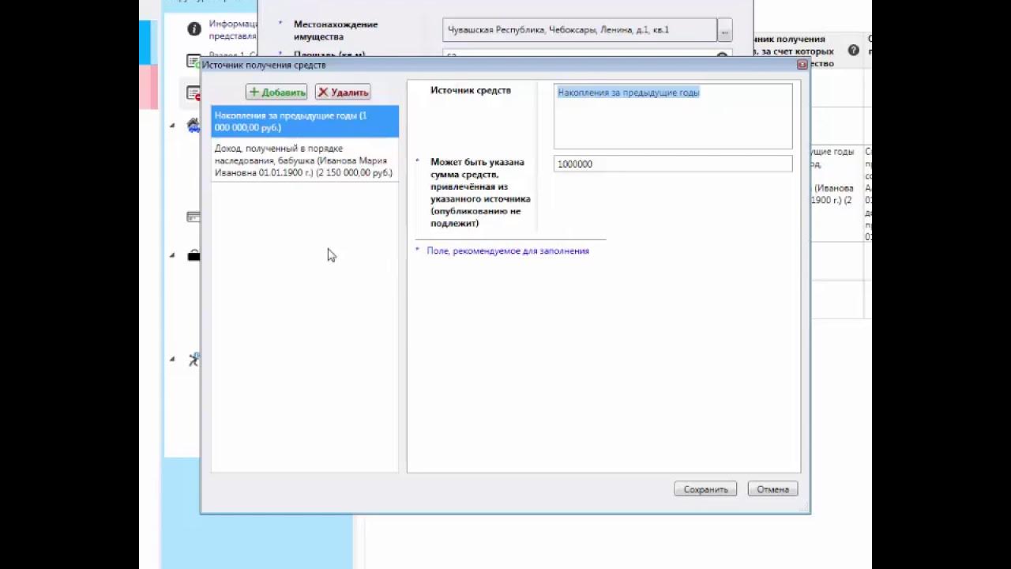Open the briefcase section icon in sidebar

pyautogui.click(x=194, y=255)
